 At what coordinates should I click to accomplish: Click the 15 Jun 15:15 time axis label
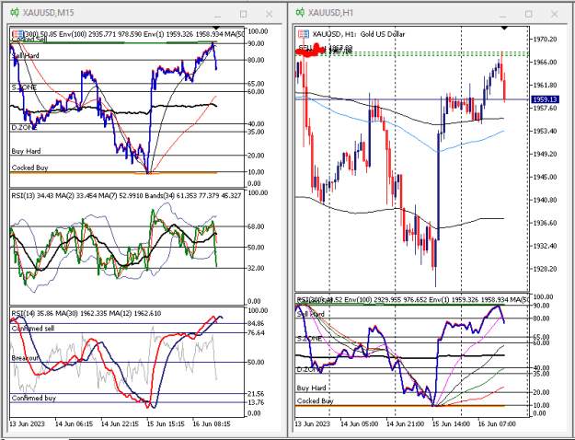tap(166, 423)
